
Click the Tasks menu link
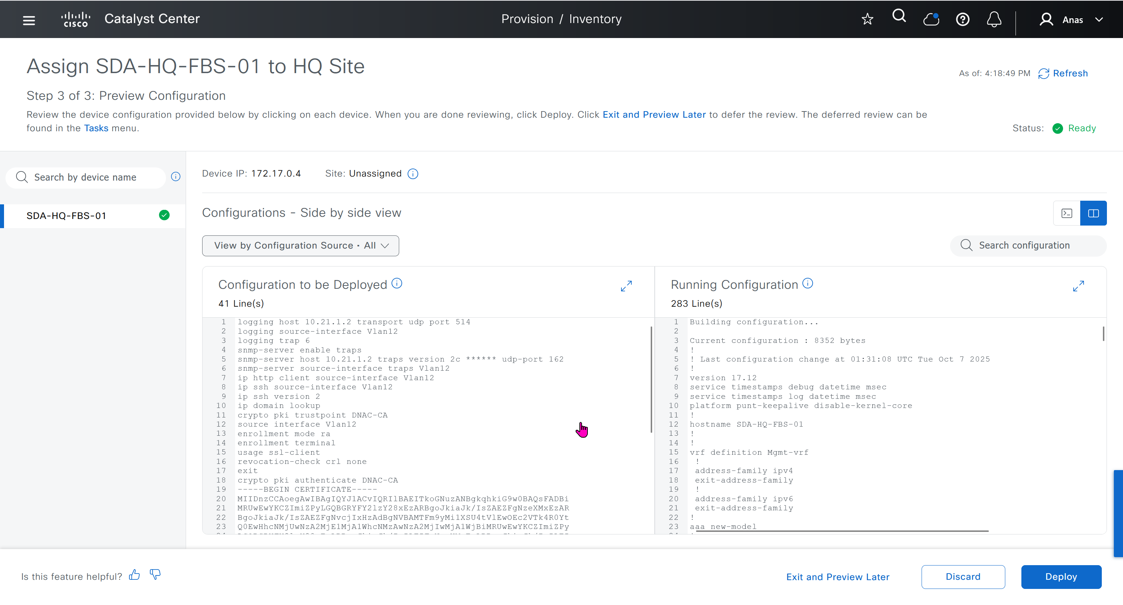coord(96,128)
